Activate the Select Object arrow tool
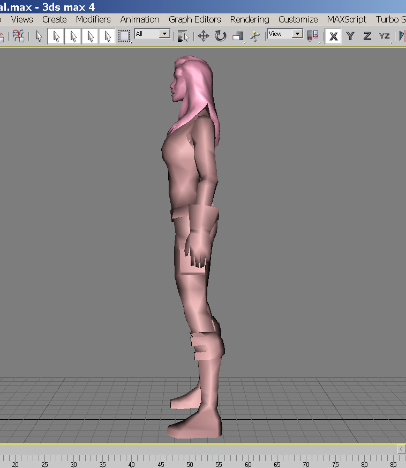Image resolution: width=406 pixels, height=468 pixels. pos(39,36)
